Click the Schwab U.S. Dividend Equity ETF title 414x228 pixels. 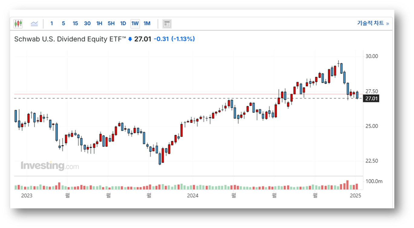70,39
